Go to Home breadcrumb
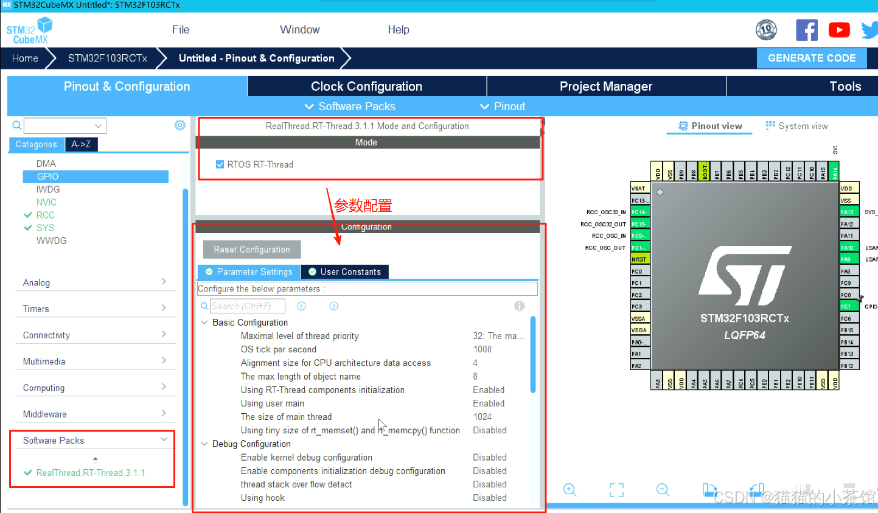Viewport: 878px width, 513px height. [25, 58]
